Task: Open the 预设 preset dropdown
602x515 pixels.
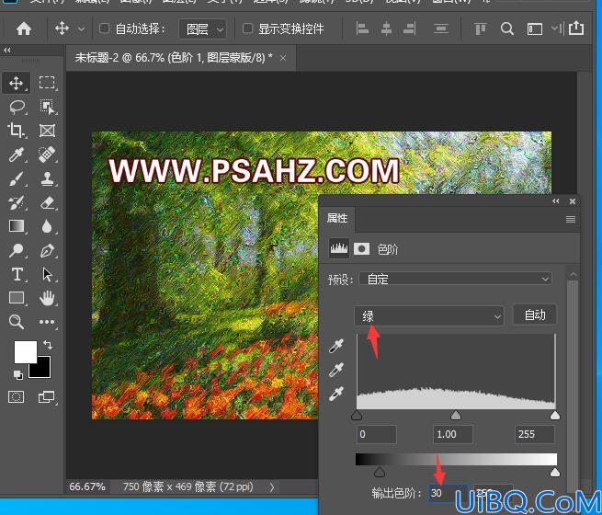Action: click(x=455, y=279)
